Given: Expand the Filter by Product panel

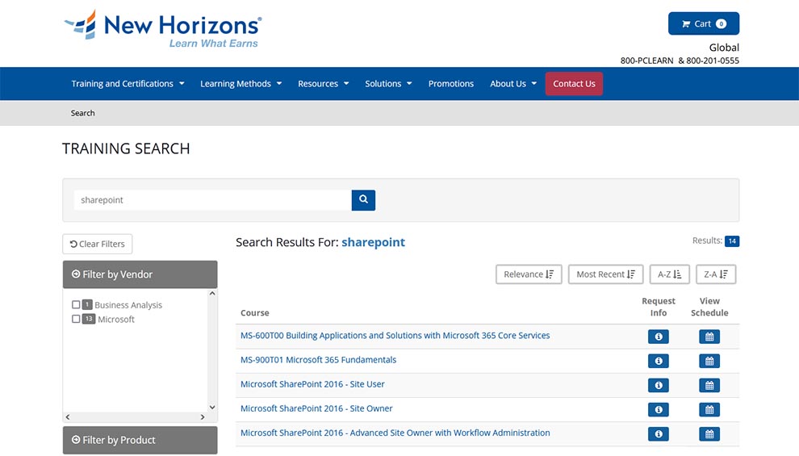Looking at the screenshot, I should (140, 440).
